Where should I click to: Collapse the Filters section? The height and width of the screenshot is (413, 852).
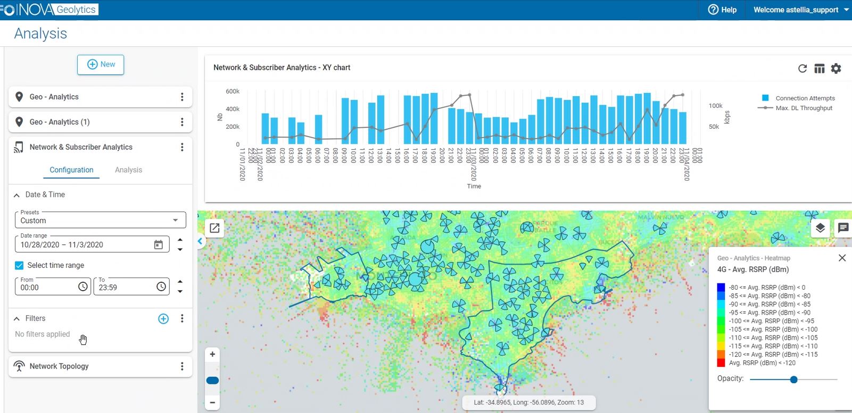(17, 318)
